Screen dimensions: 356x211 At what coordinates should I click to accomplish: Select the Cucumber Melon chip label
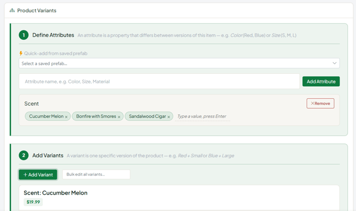(46, 116)
